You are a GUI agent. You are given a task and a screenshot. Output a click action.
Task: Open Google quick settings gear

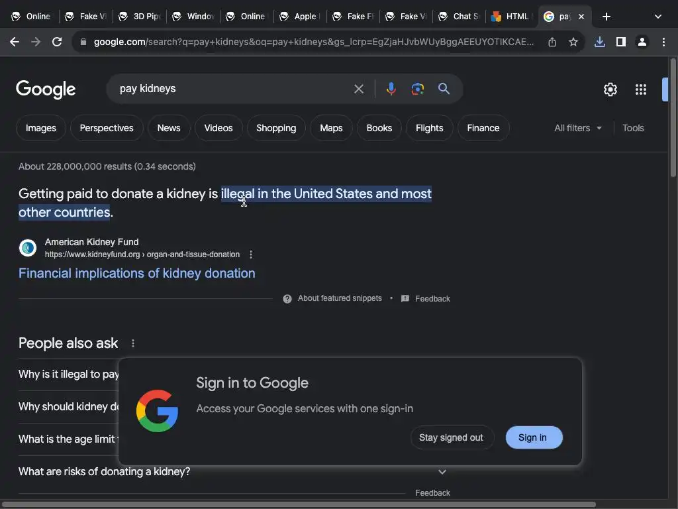pos(610,89)
